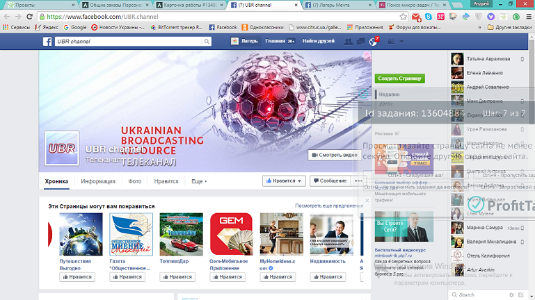Switch to the Поиск микро-задач browser tab
Viewport: 535px width, 300px height.
(x=413, y=5)
